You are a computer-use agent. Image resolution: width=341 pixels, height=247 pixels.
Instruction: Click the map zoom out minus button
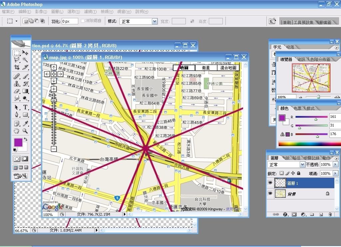click(x=54, y=149)
